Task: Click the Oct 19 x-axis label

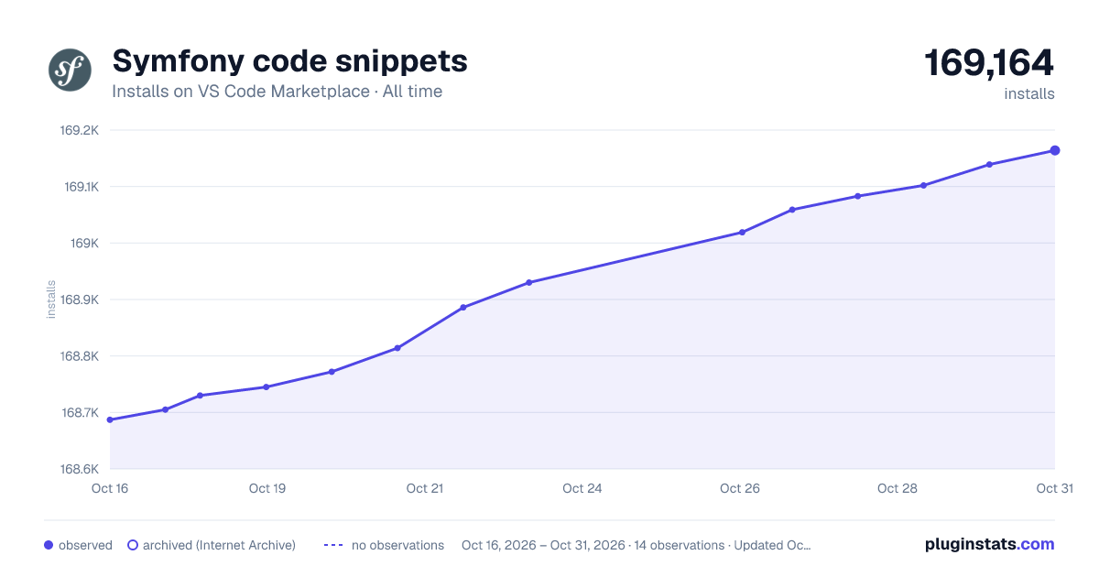Action: [x=267, y=488]
